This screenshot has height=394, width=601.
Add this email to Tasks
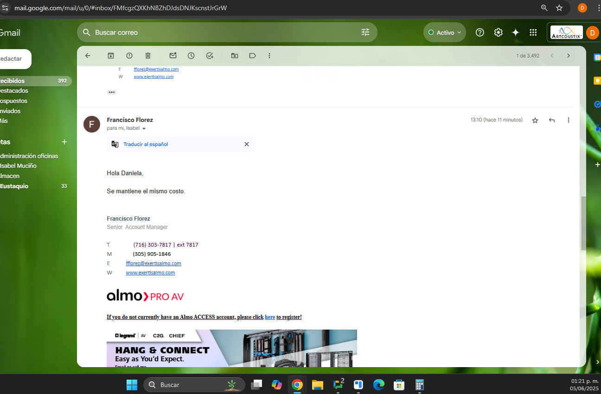coord(210,56)
